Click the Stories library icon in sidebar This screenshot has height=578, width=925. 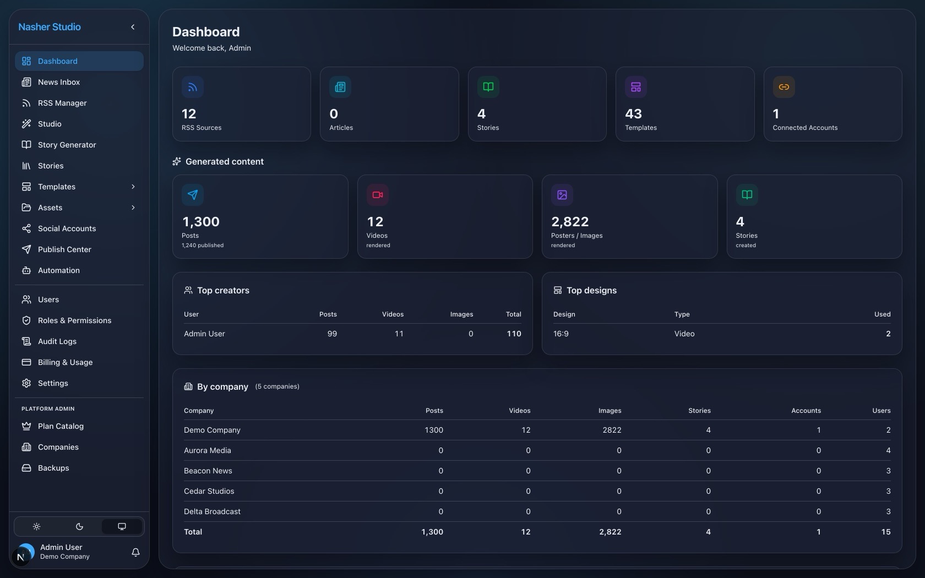pyautogui.click(x=26, y=166)
